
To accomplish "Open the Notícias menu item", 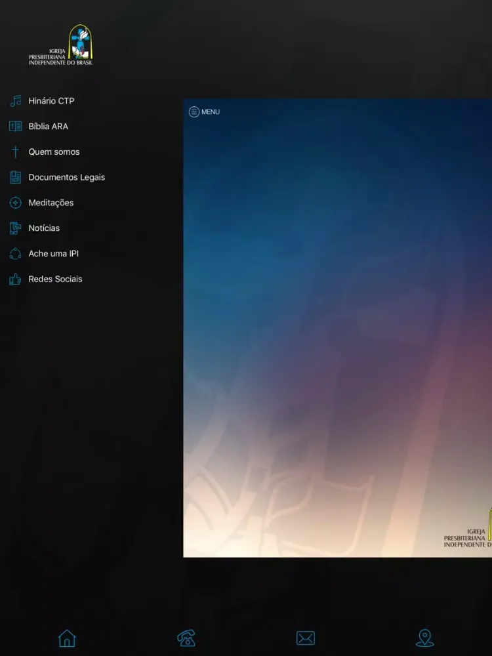I will [44, 228].
